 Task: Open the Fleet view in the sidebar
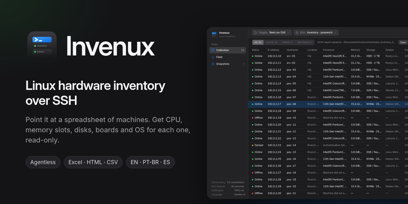pos(228,57)
